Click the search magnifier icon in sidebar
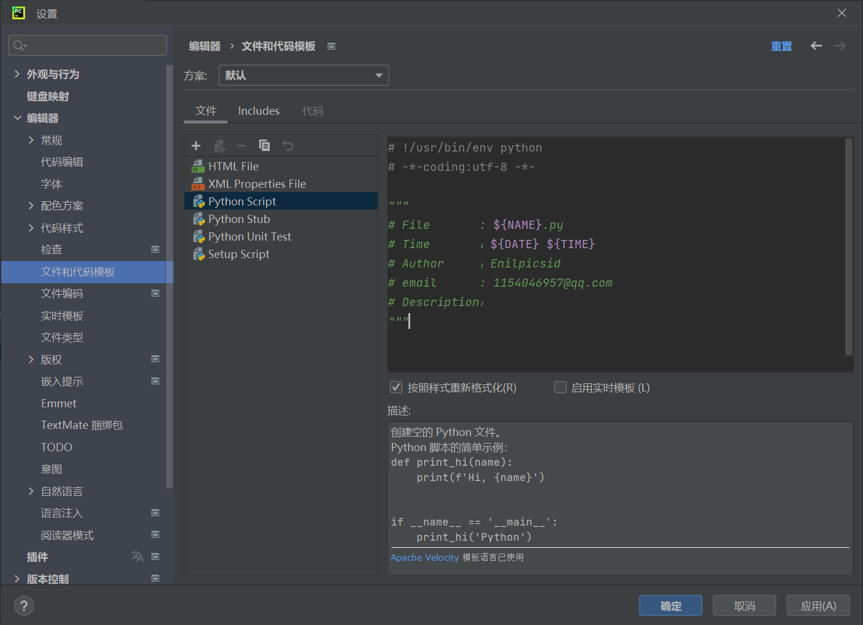This screenshot has width=863, height=625. pyautogui.click(x=19, y=46)
